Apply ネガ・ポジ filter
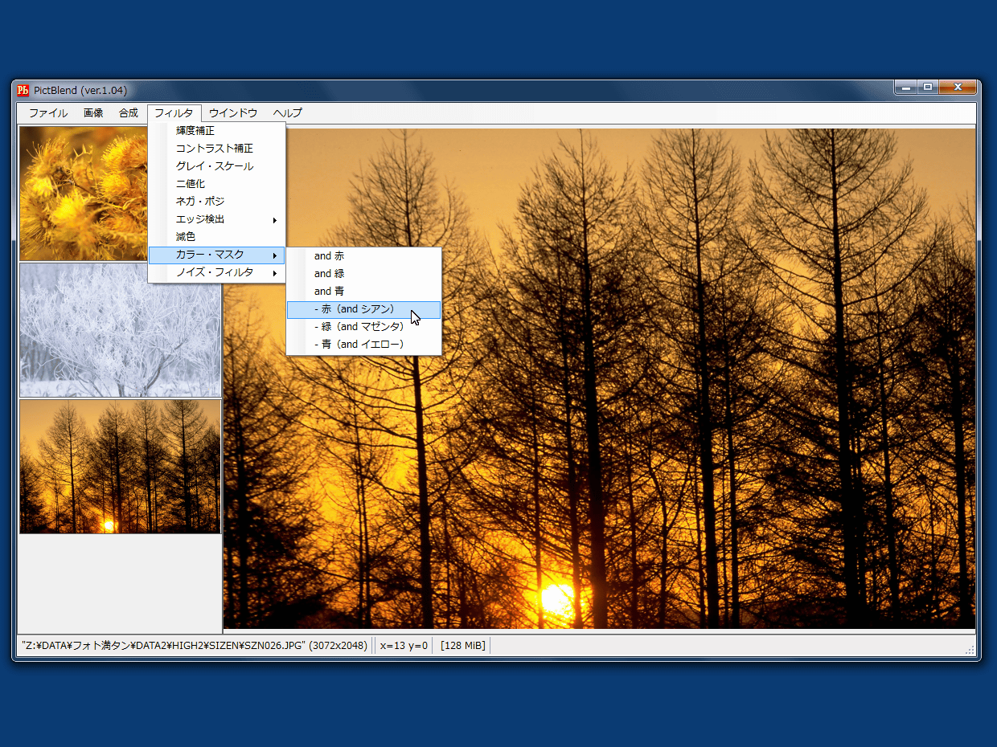Viewport: 997px width, 747px height. [x=200, y=202]
